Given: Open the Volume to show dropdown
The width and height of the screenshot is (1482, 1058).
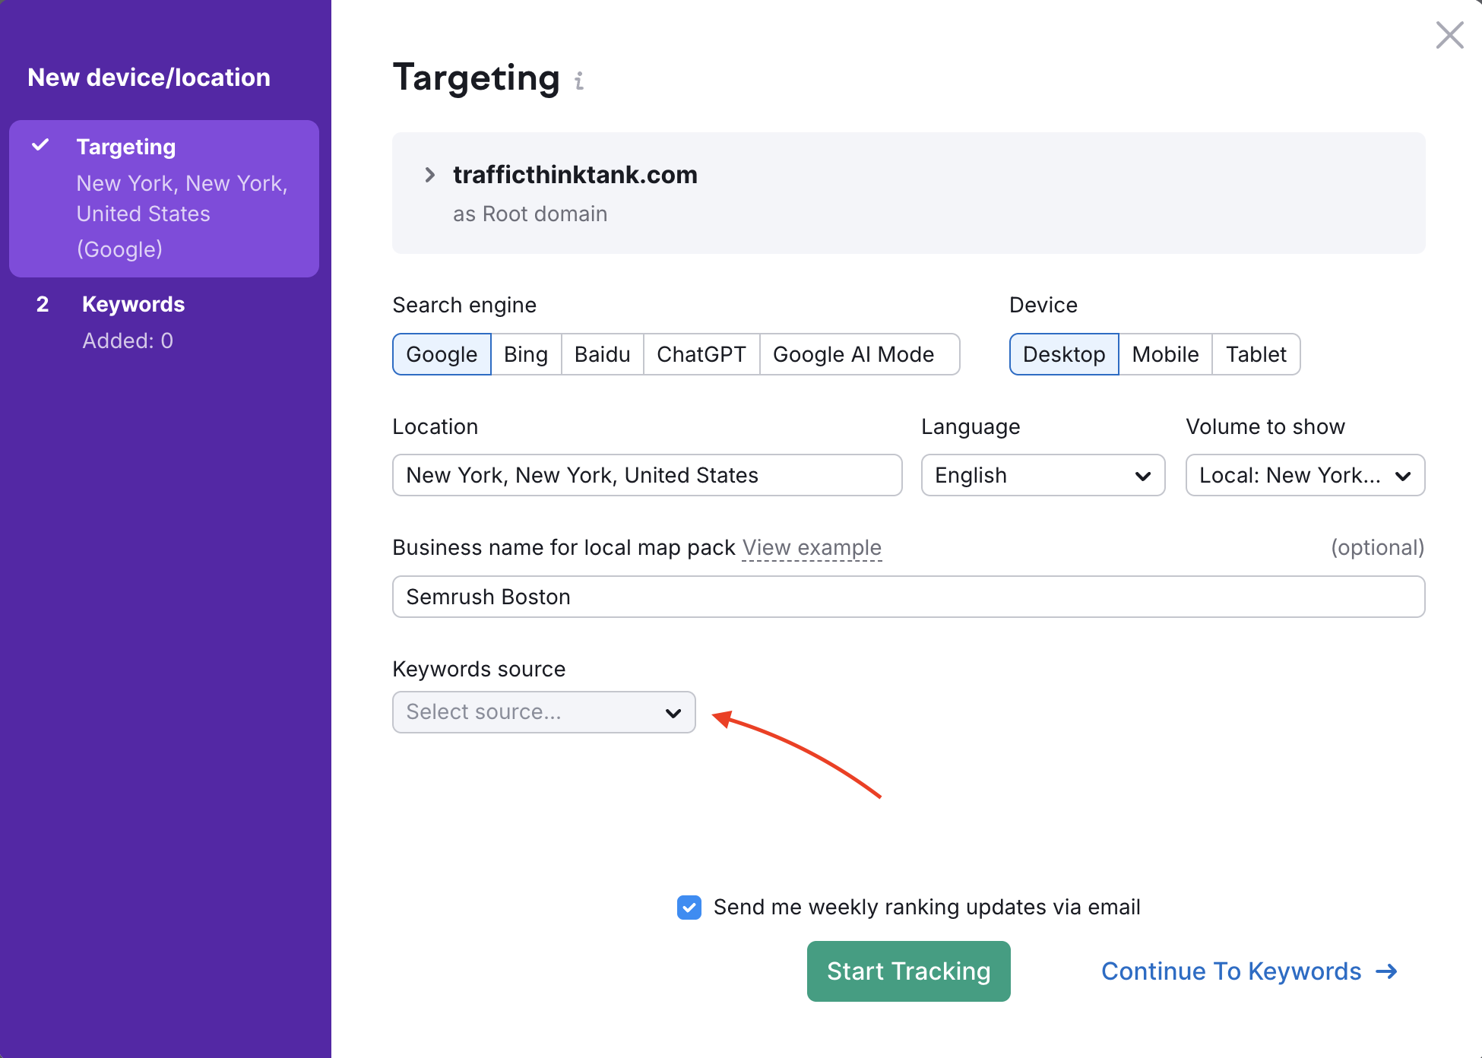Looking at the screenshot, I should click(1304, 475).
